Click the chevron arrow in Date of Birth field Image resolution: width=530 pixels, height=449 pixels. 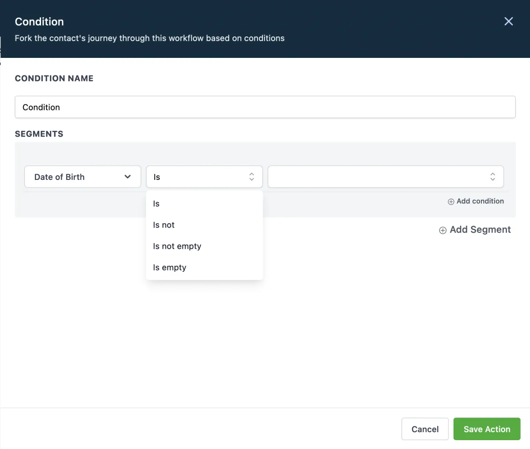pyautogui.click(x=128, y=177)
